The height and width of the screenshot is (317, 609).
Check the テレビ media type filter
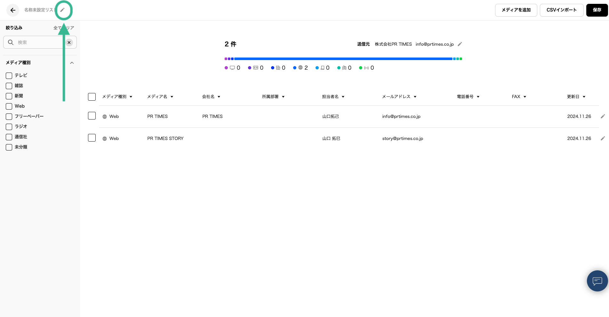(9, 76)
